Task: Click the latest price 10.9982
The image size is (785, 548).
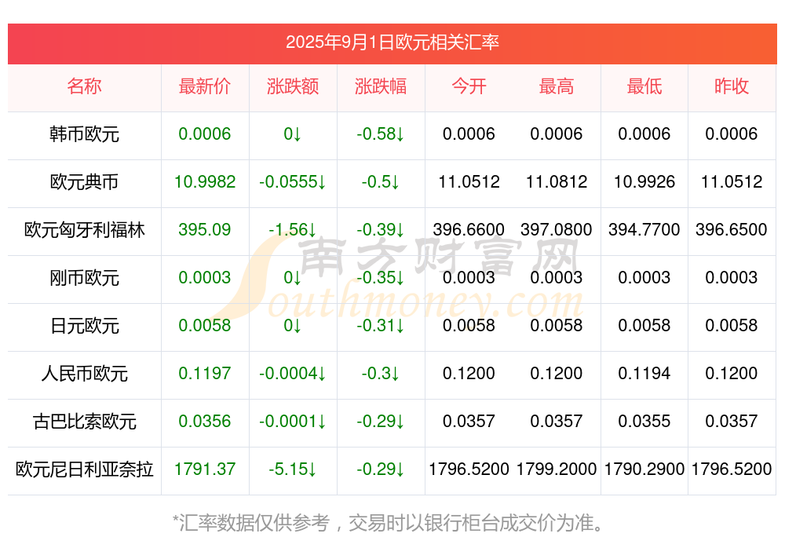Action: 205,182
